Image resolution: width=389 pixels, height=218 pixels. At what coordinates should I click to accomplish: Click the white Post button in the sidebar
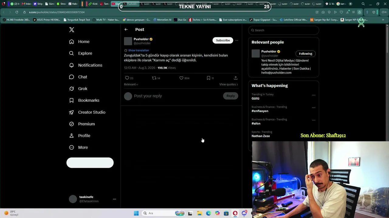tap(90, 163)
